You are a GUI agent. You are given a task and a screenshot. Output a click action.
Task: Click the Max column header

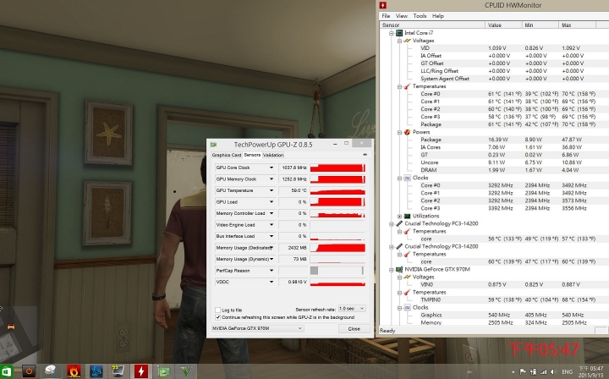(577, 25)
